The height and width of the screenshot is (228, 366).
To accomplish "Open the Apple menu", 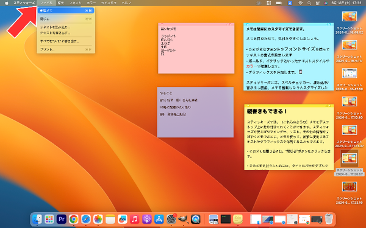I will [x=7, y=3].
